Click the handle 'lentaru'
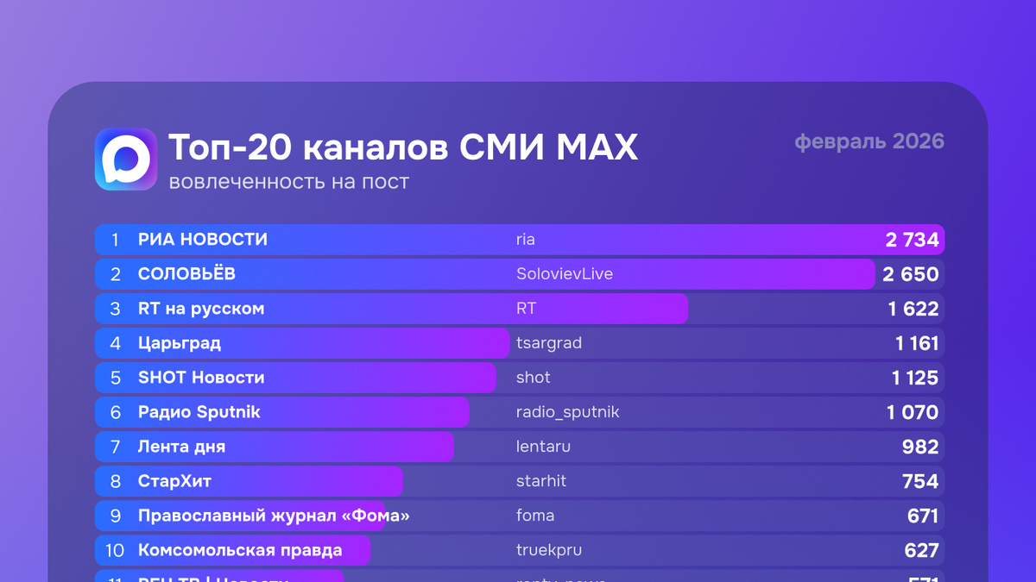 [x=543, y=447]
